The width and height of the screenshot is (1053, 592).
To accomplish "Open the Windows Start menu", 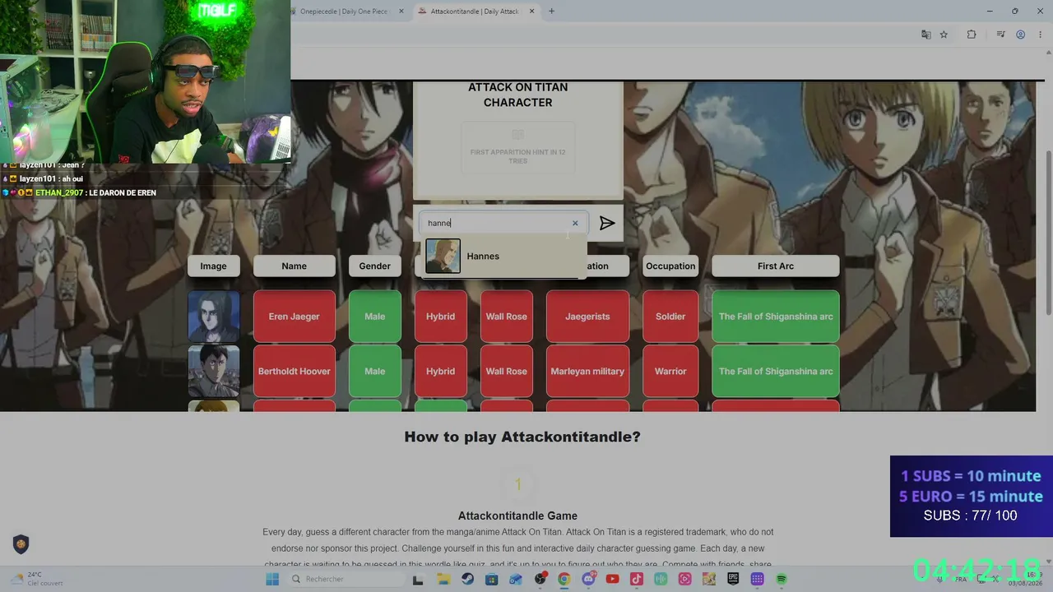I will (x=272, y=579).
